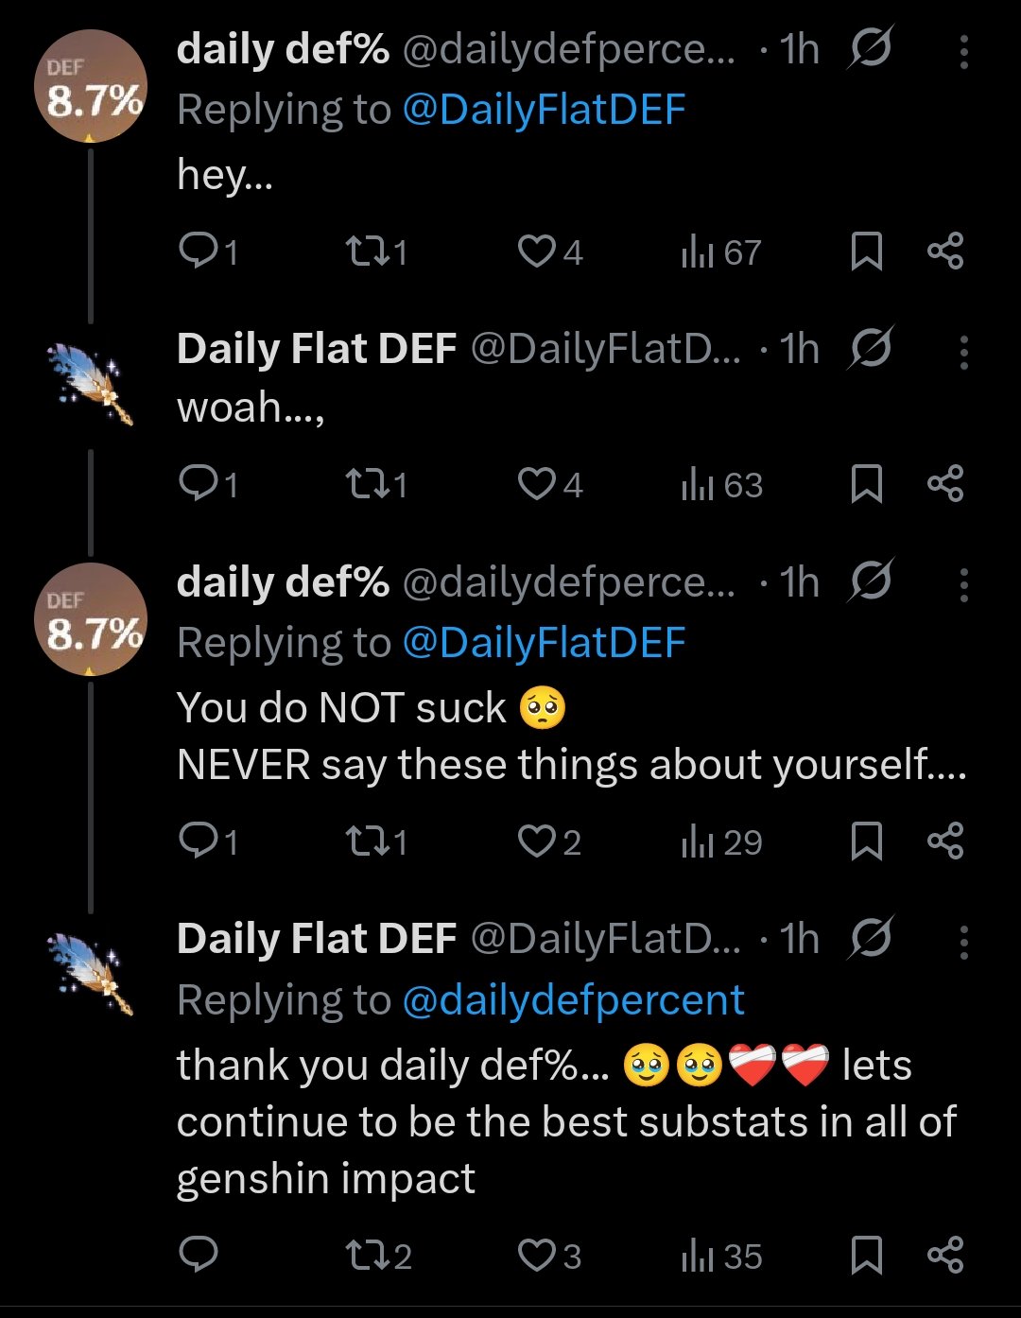The width and height of the screenshot is (1021, 1318).
Task: View analytics showing 67 views
Action: pyautogui.click(x=721, y=251)
